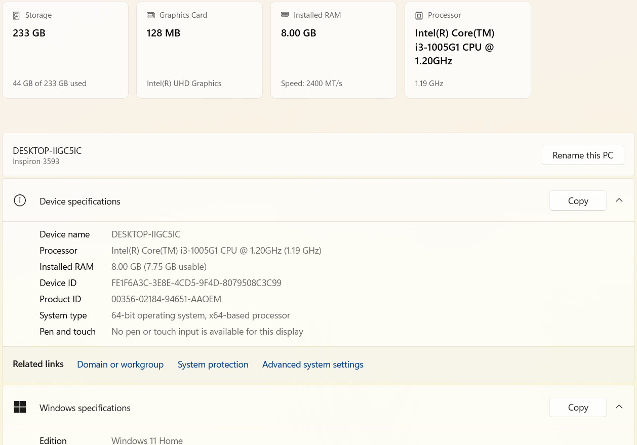Collapse the Windows specifications section
637x445 pixels.
(x=619, y=407)
